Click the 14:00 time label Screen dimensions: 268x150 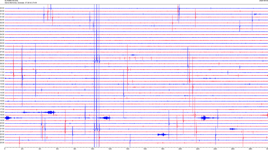(x=2, y=90)
